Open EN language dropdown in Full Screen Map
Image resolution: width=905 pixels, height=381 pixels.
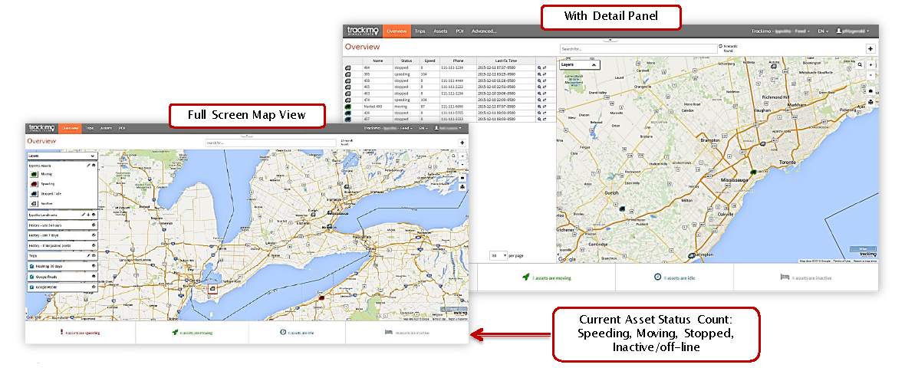pos(423,127)
